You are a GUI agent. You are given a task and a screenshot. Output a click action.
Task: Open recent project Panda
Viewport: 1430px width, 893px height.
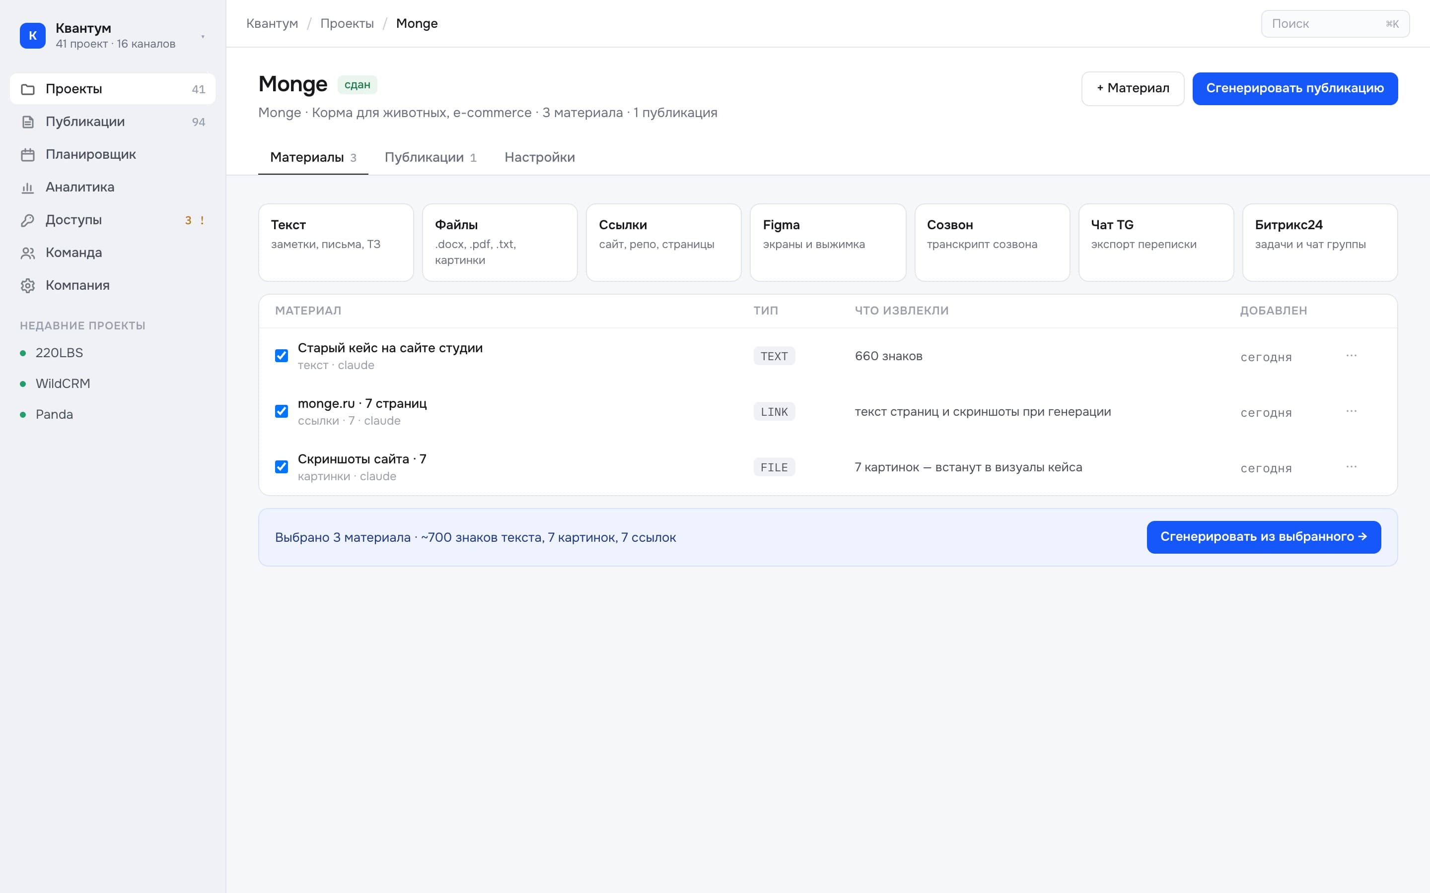pyautogui.click(x=54, y=415)
